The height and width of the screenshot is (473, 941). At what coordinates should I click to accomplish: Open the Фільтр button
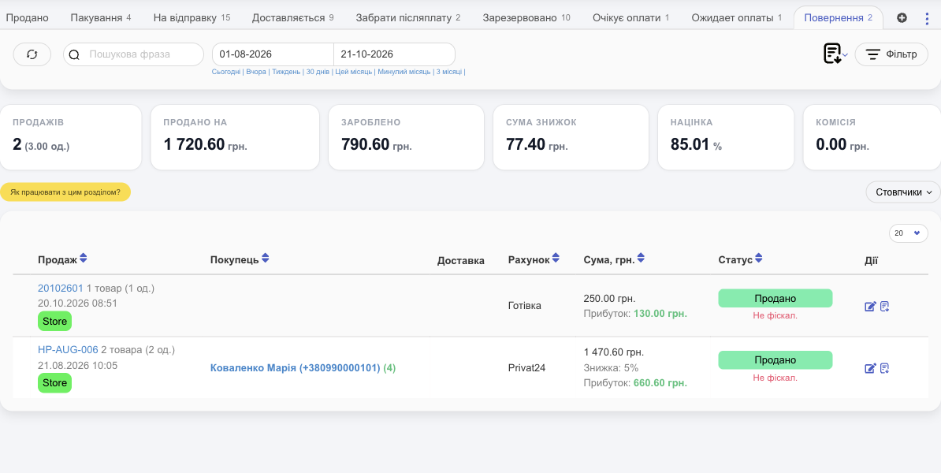pyautogui.click(x=891, y=54)
